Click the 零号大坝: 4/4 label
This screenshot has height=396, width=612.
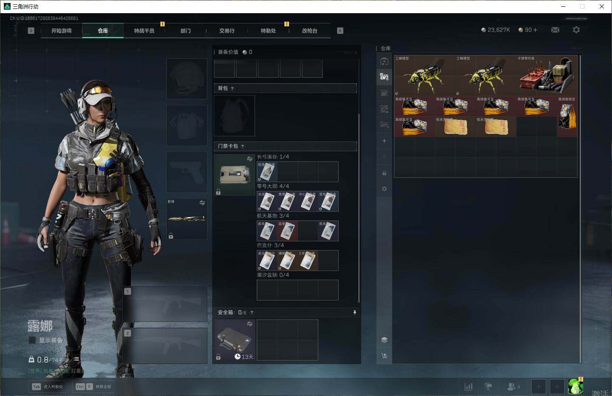tap(273, 186)
